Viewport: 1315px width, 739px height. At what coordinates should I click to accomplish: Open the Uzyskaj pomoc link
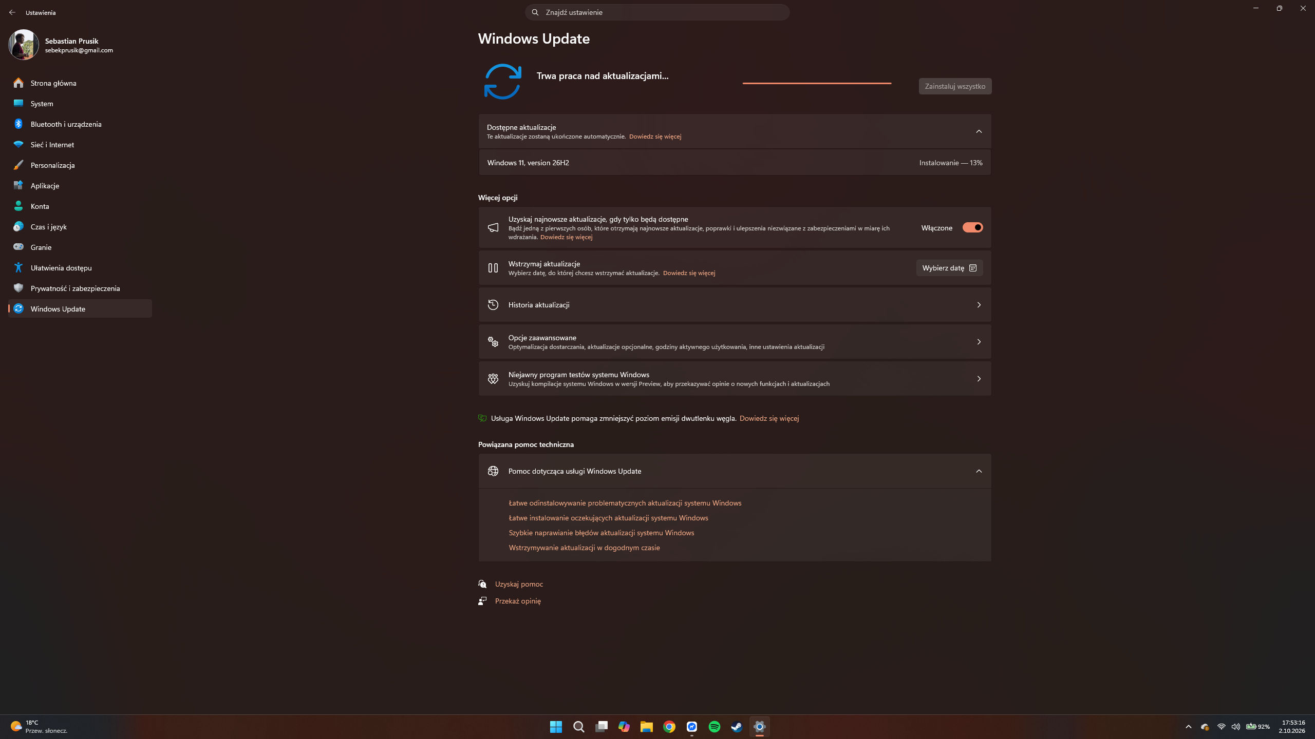519,584
